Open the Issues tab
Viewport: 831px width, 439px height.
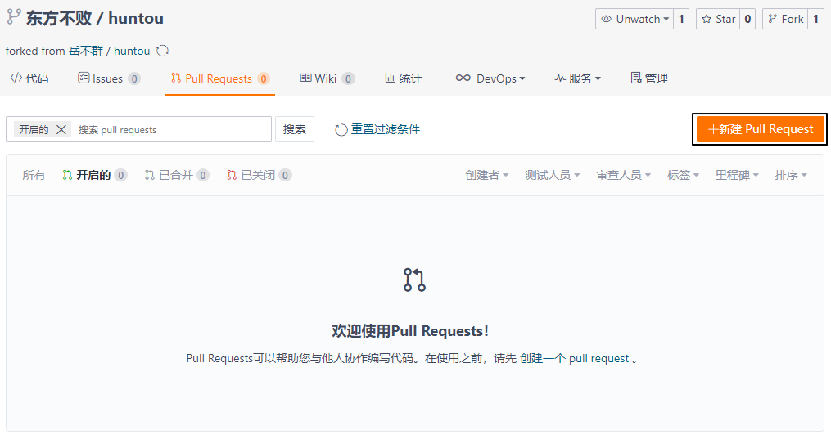point(108,78)
